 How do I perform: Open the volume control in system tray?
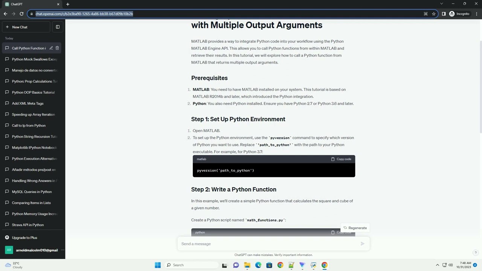coord(450,265)
